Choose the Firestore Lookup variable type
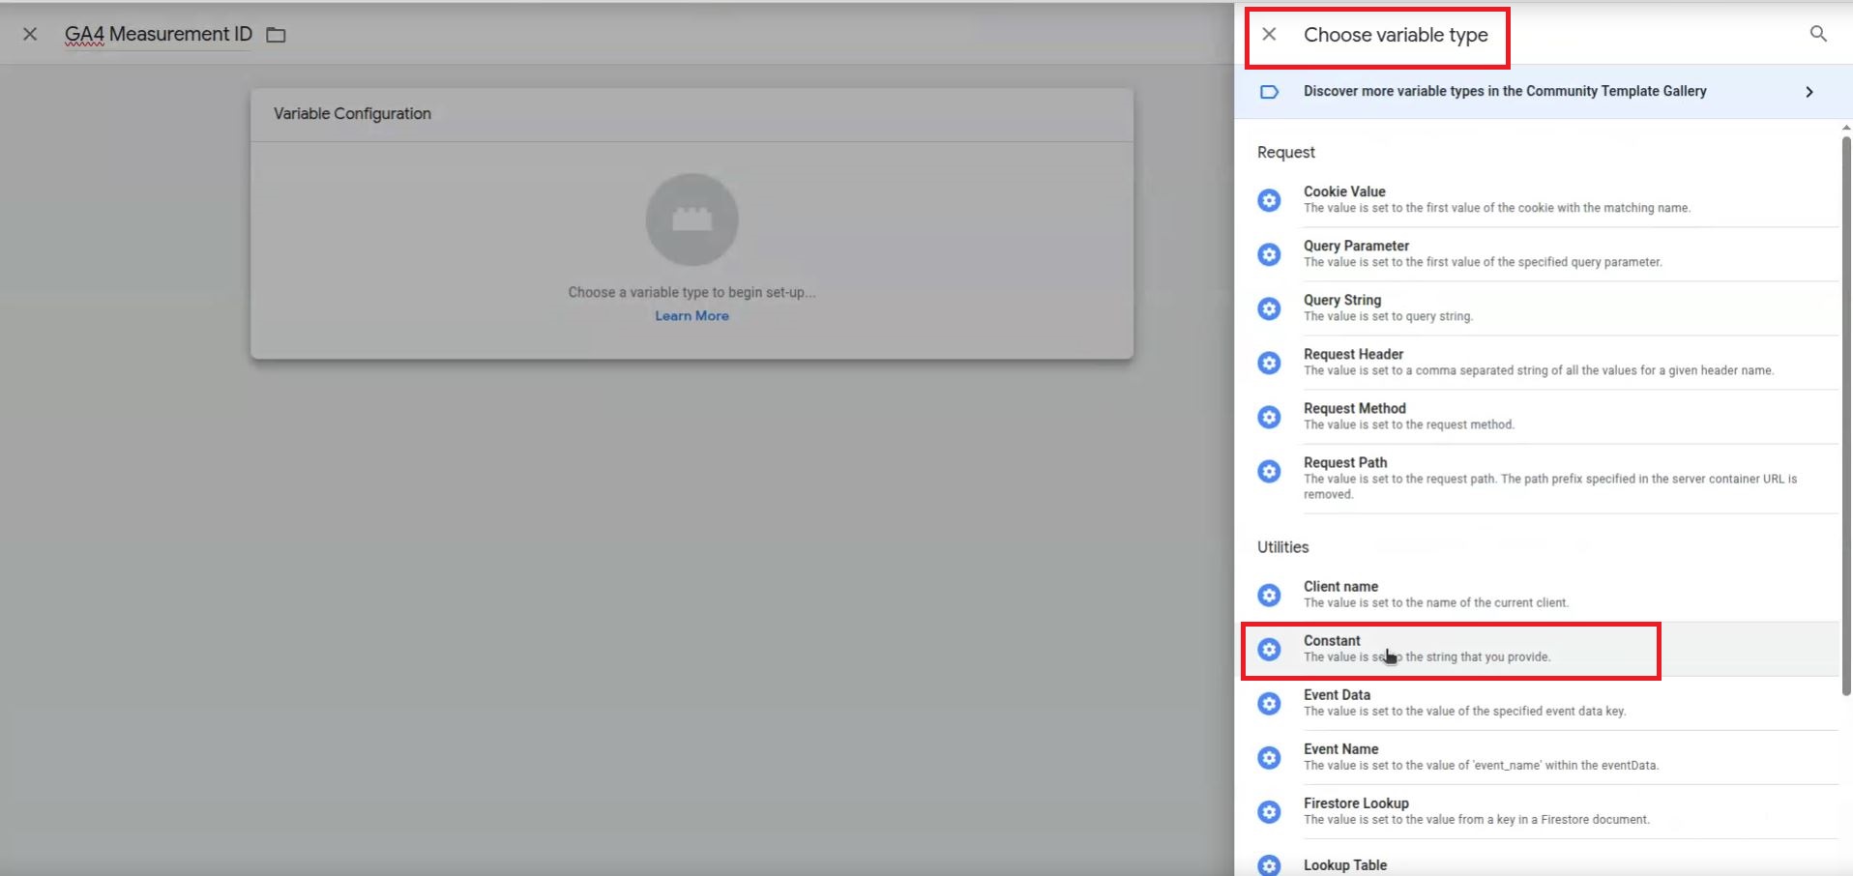The image size is (1853, 876). point(1546,811)
